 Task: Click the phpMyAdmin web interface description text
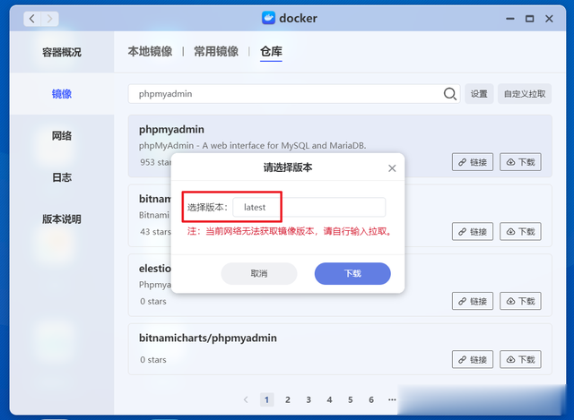(x=252, y=145)
